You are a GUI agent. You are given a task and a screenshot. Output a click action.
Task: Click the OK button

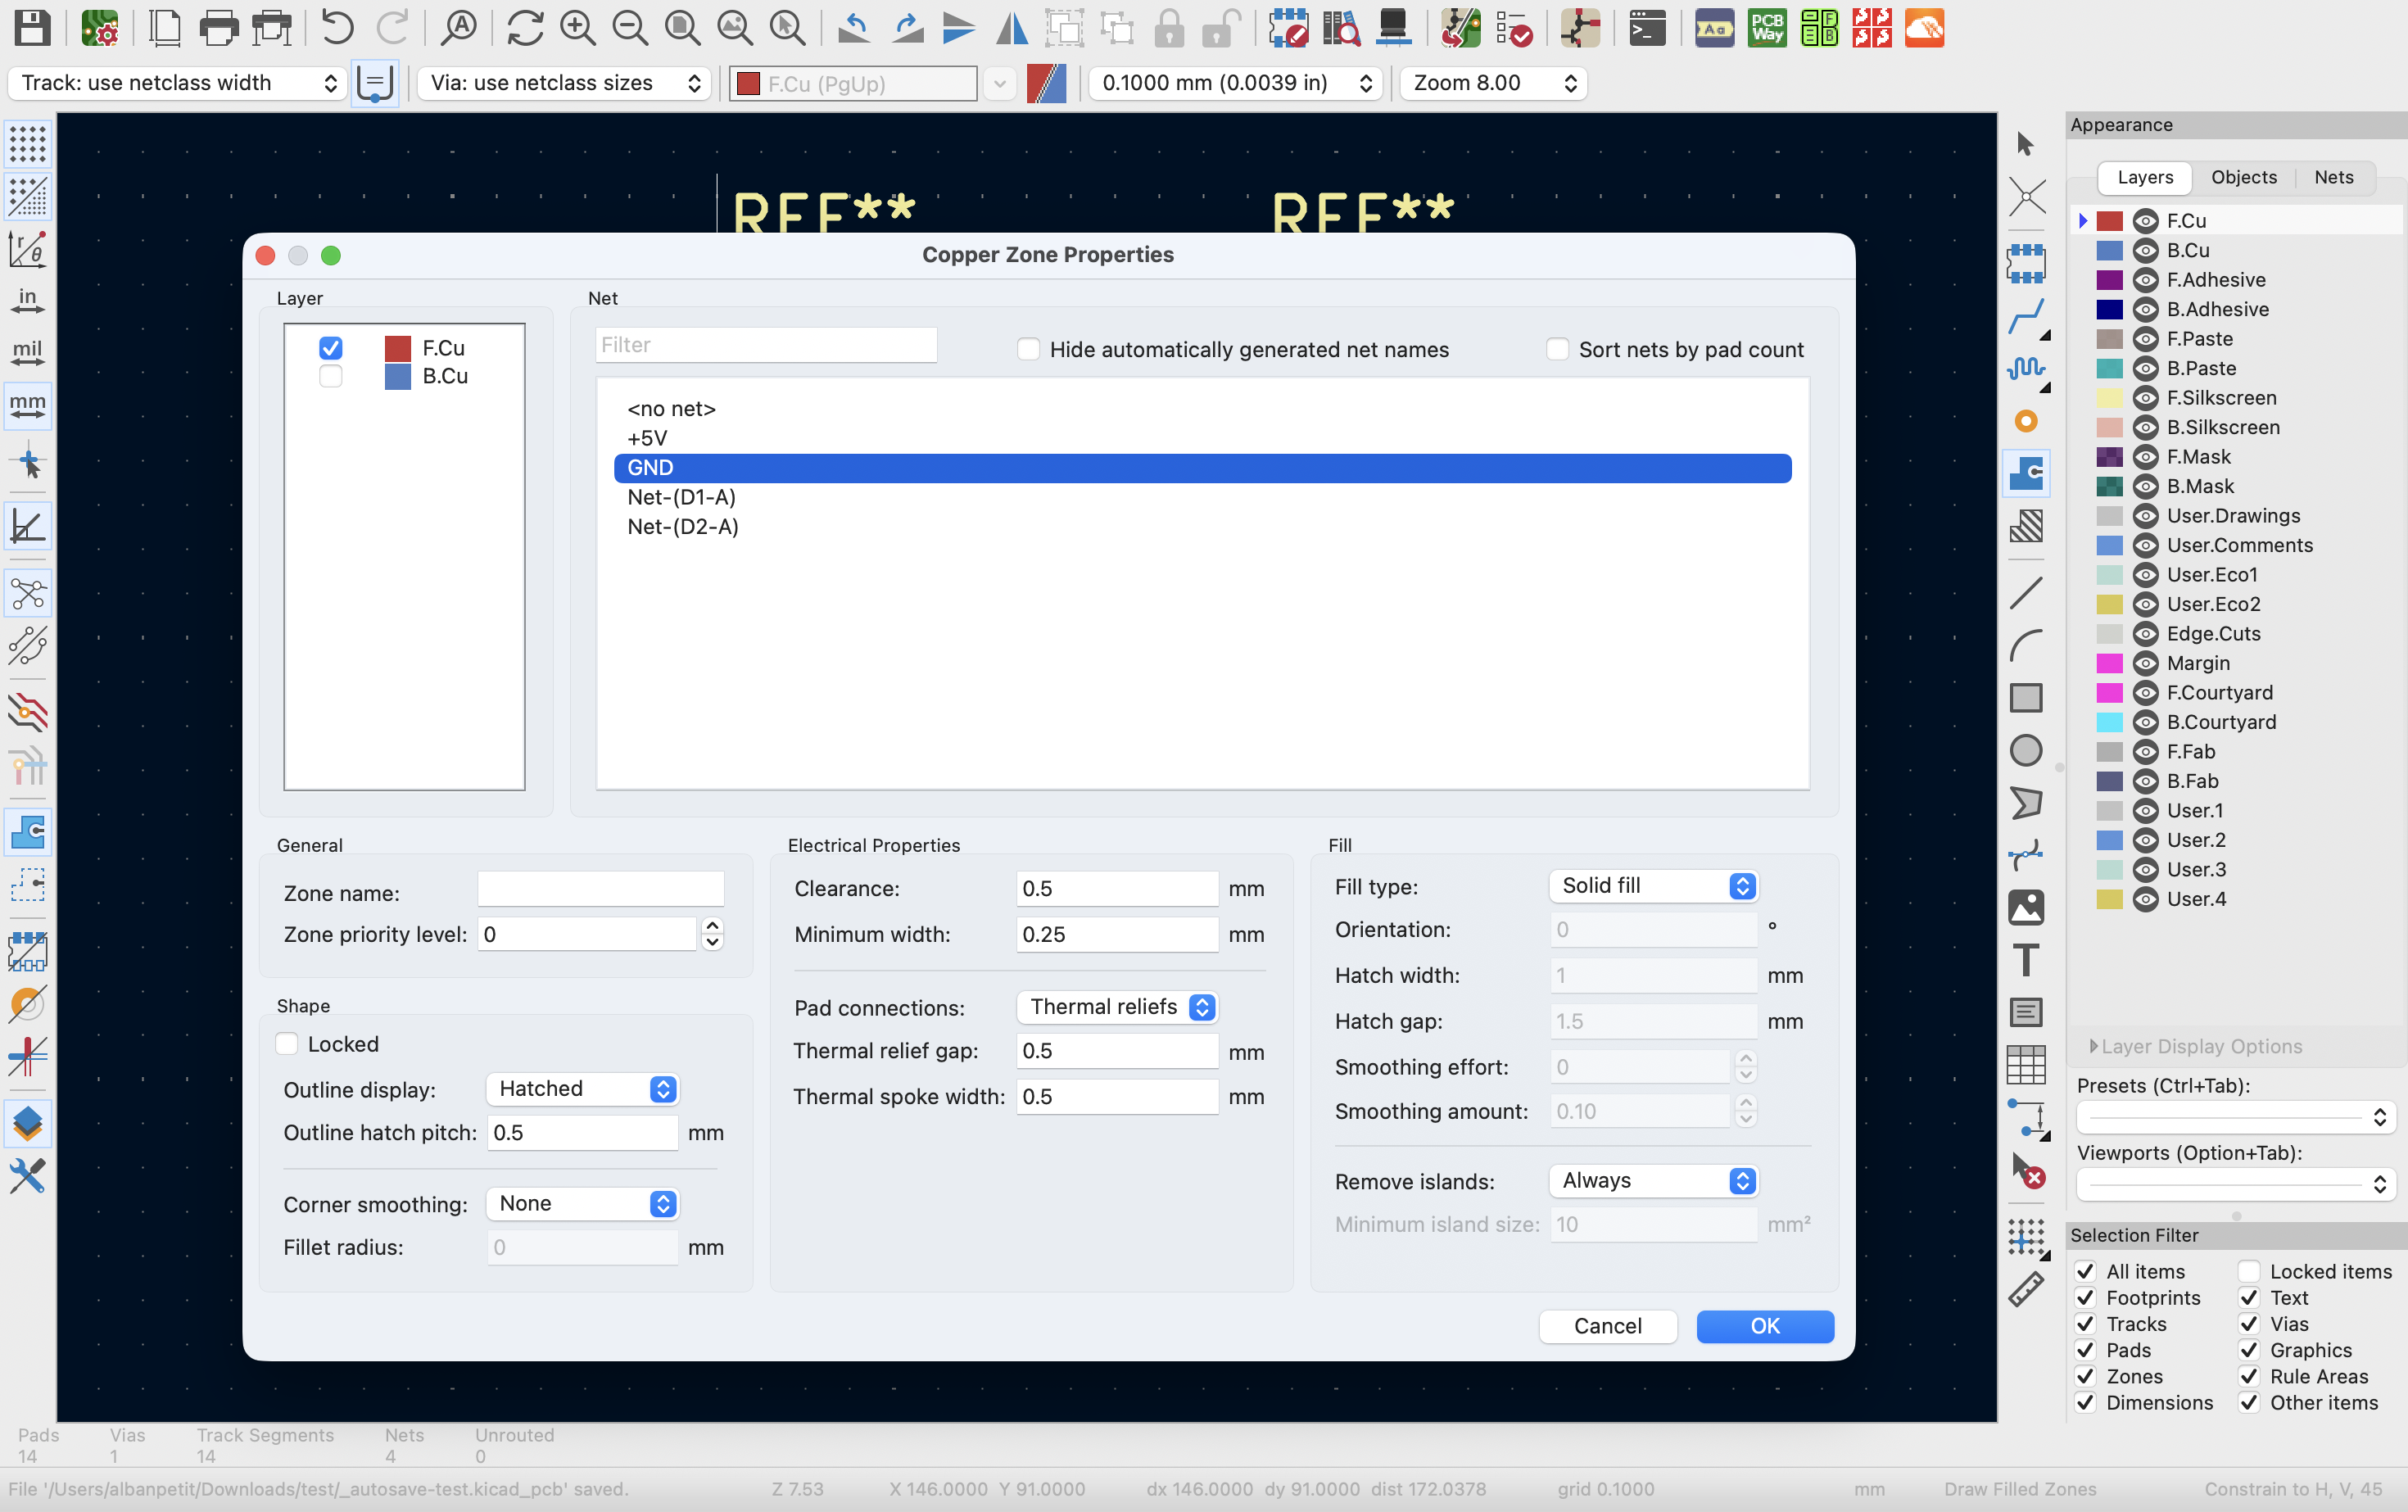pos(1764,1326)
